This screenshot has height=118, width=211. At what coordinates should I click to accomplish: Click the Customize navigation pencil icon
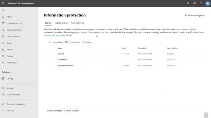tap(3, 104)
